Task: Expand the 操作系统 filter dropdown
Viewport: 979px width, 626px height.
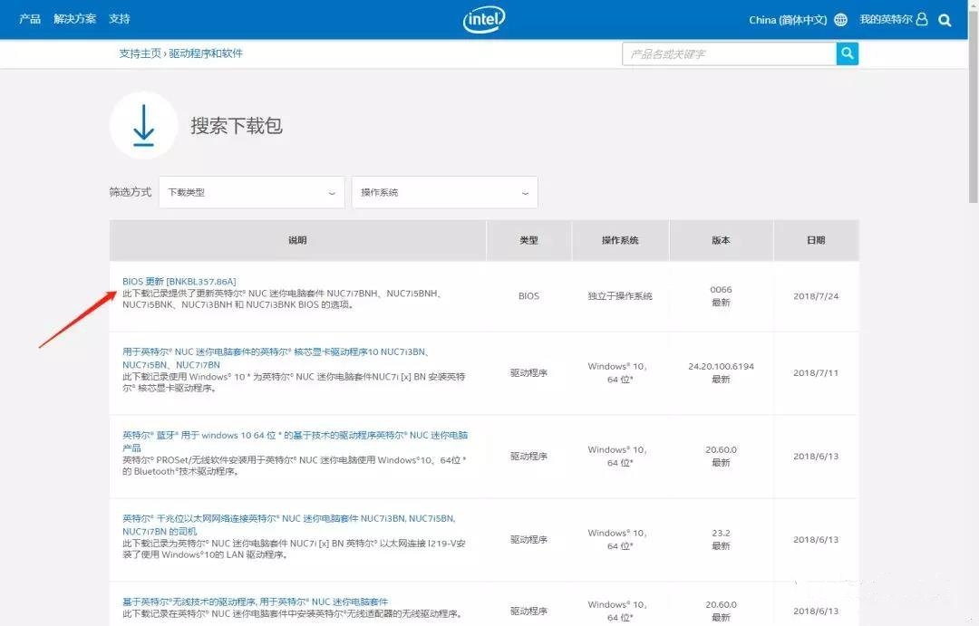Action: pyautogui.click(x=444, y=192)
